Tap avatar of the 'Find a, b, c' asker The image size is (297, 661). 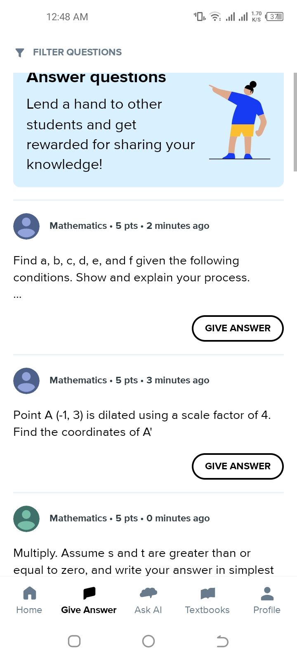(26, 226)
